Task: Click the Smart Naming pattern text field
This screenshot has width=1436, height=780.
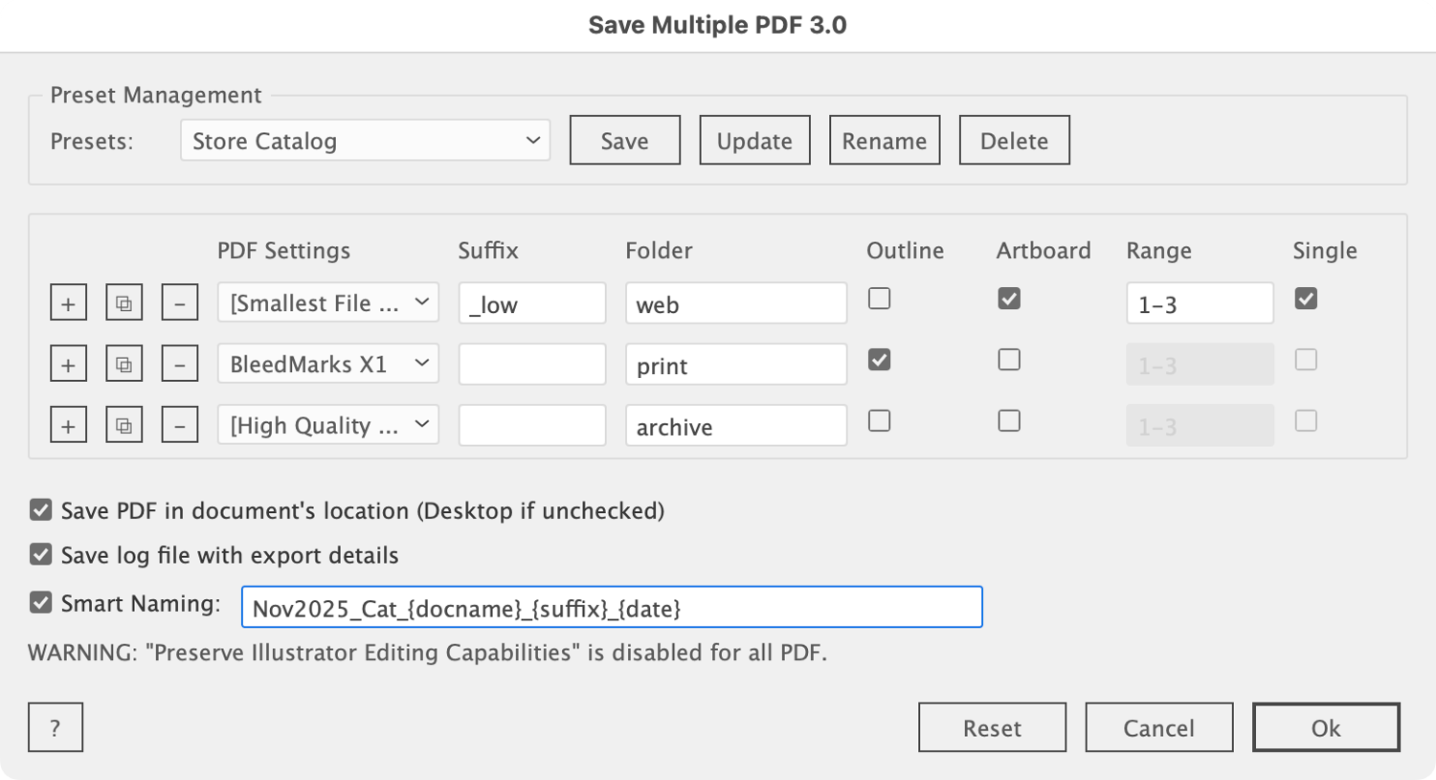Action: click(612, 608)
